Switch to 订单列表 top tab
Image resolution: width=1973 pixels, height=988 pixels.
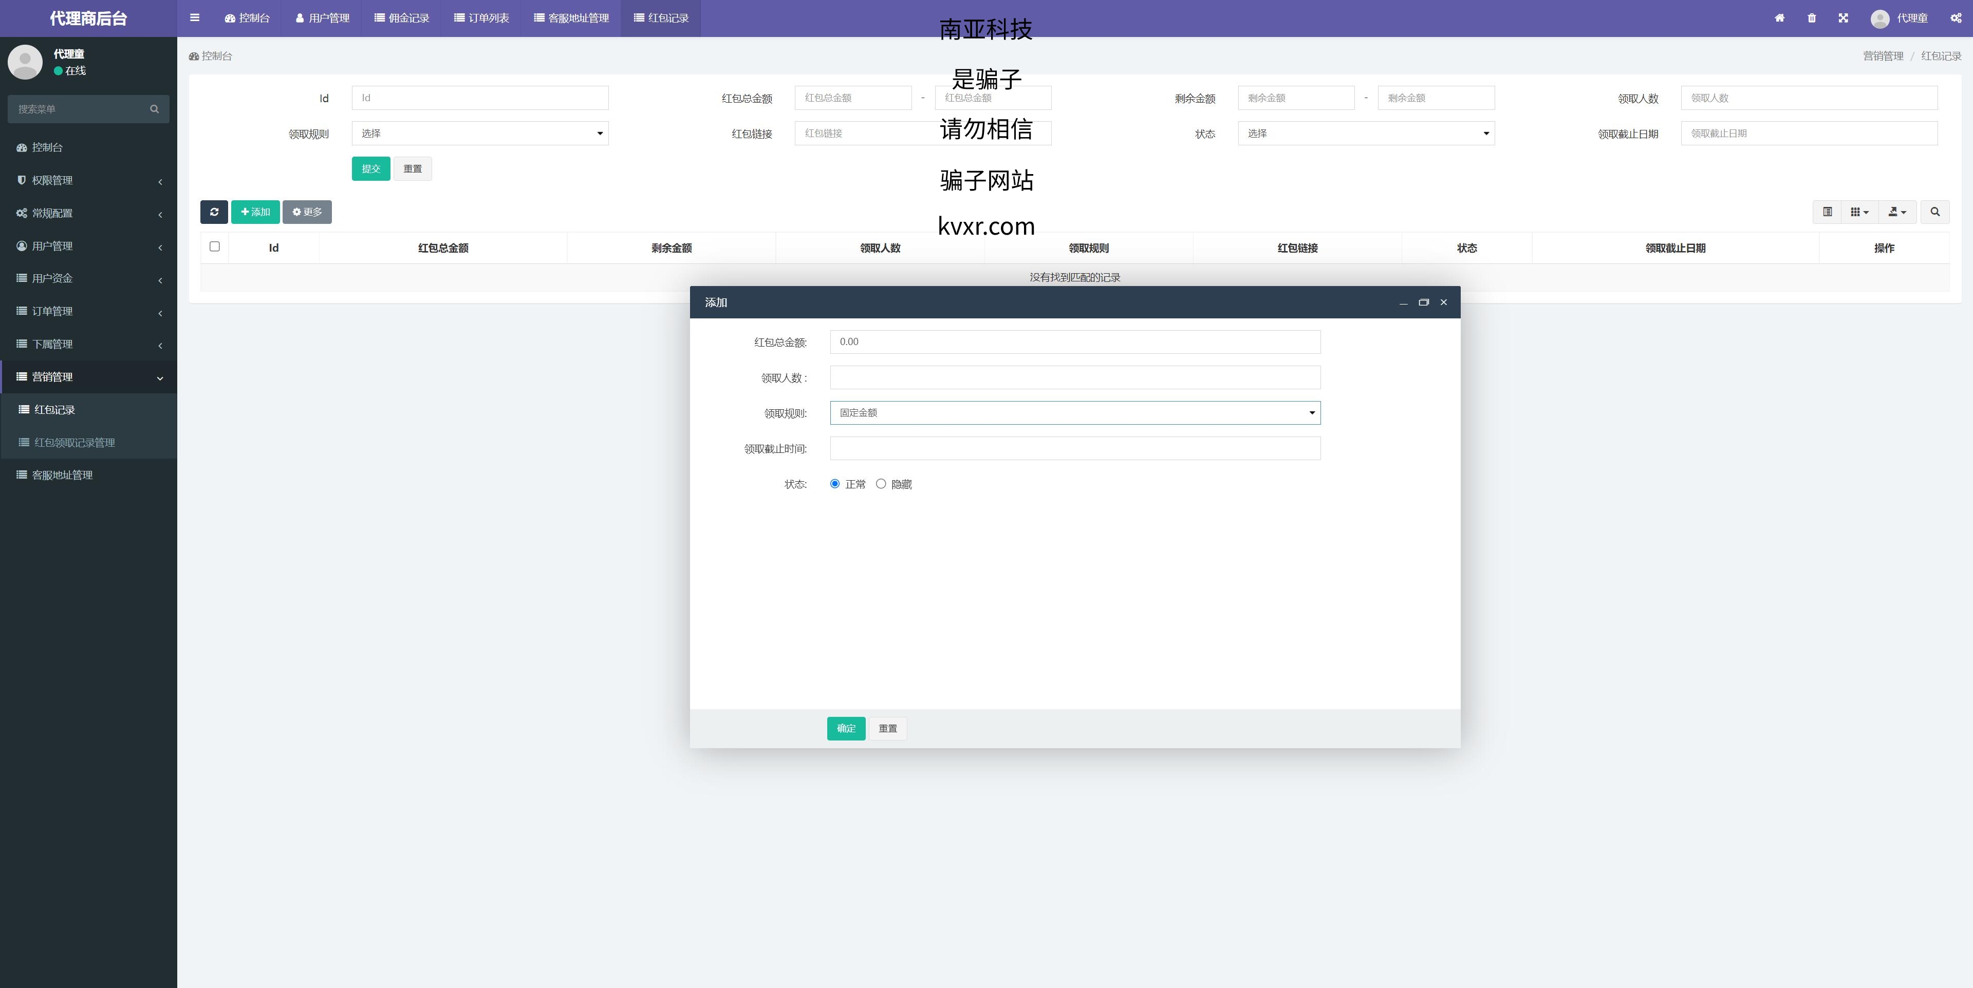coord(481,18)
